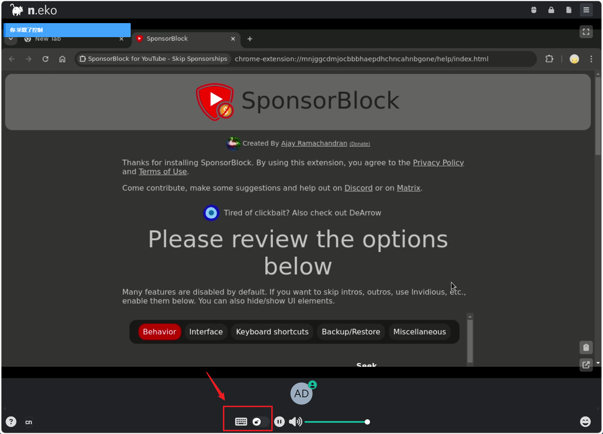603x434 pixels.
Task: Open the emoji smiley icon
Action: [585, 422]
